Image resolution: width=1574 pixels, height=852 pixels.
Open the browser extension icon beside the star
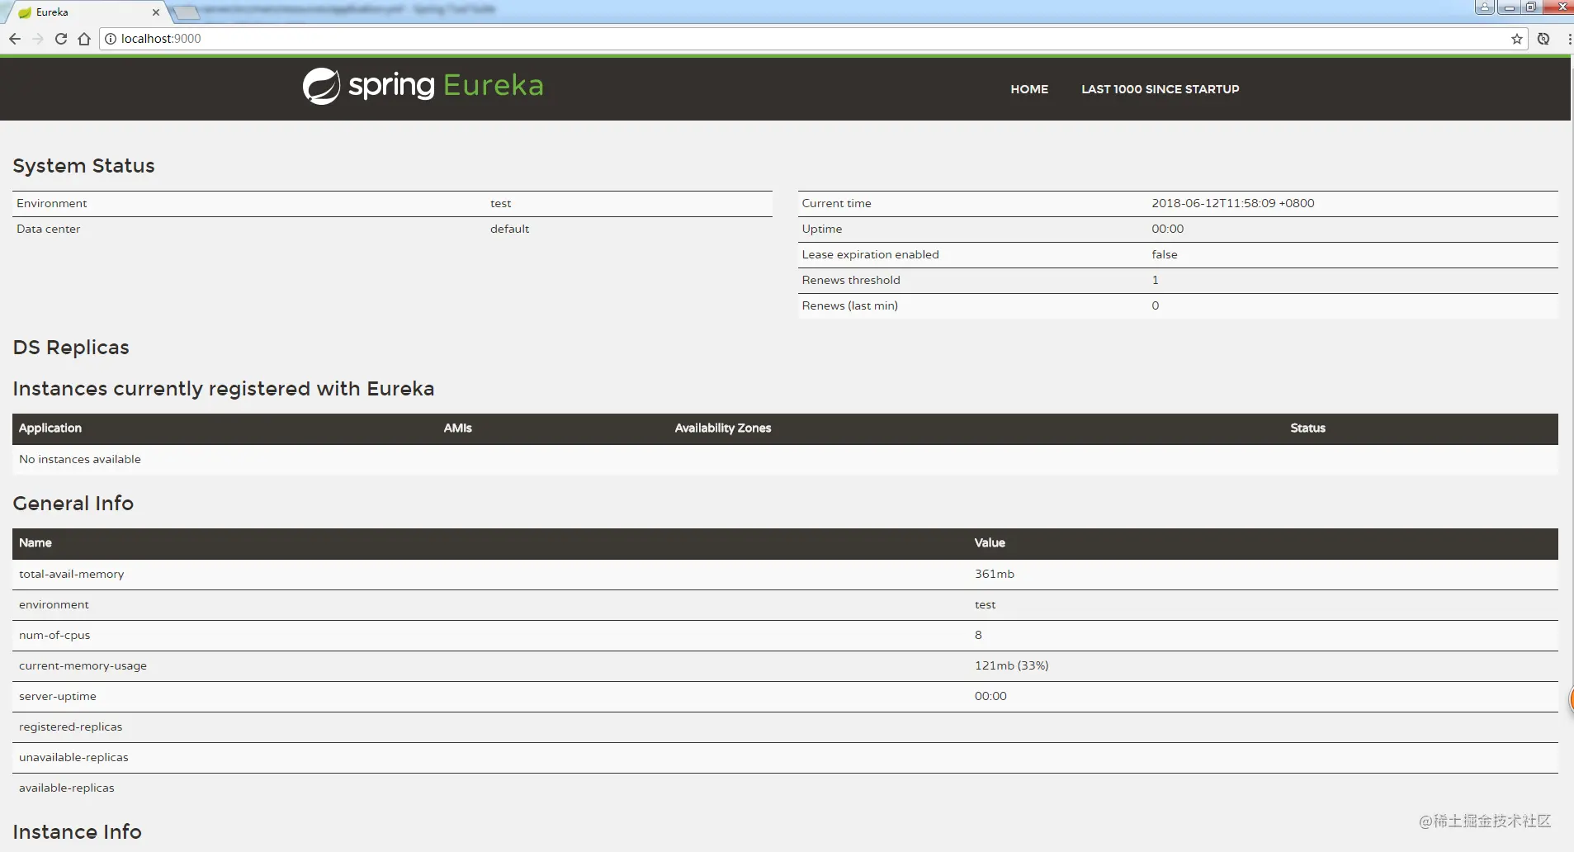pos(1543,39)
